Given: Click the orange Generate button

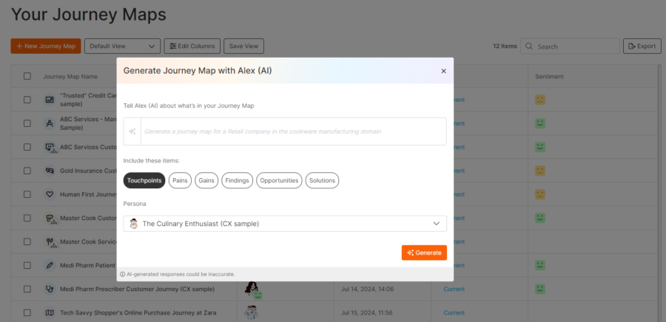Looking at the screenshot, I should coord(424,253).
